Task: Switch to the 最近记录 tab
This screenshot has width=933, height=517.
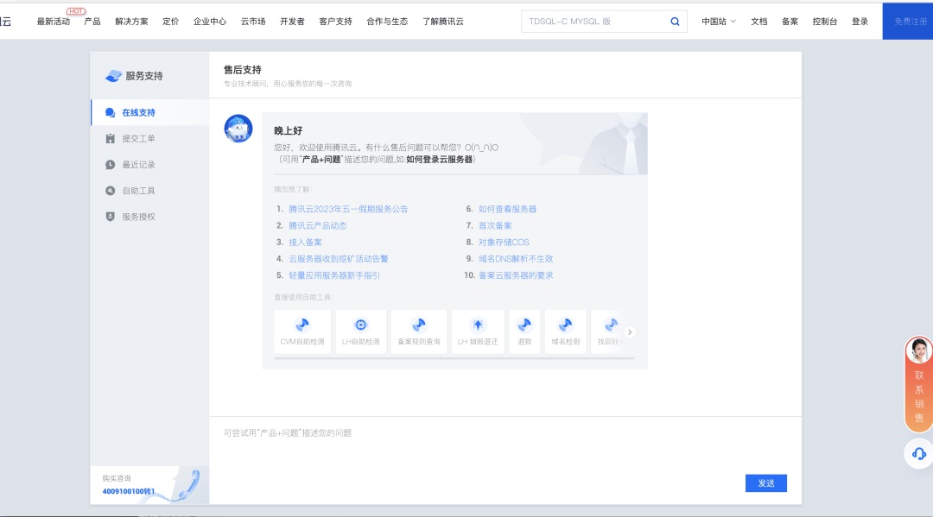Action: tap(150, 165)
